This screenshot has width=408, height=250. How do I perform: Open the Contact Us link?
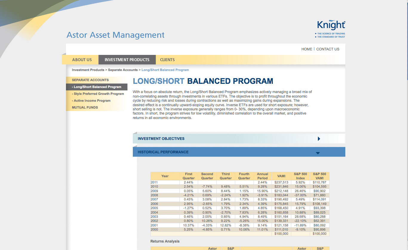click(328, 49)
